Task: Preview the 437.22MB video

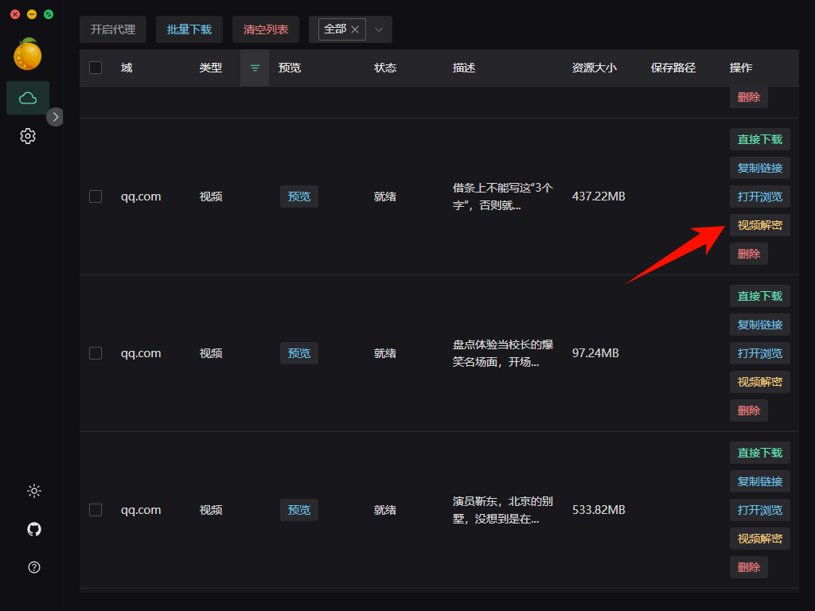Action: 299,197
